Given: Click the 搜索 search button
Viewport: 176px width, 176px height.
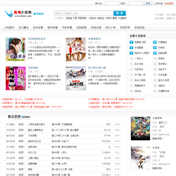Looking at the screenshot, I should [120, 13].
